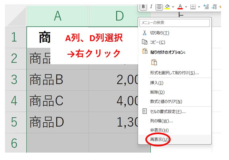Click the scissors icon for 切り取り
Screen dimensions: 229x160
pos(144,33)
